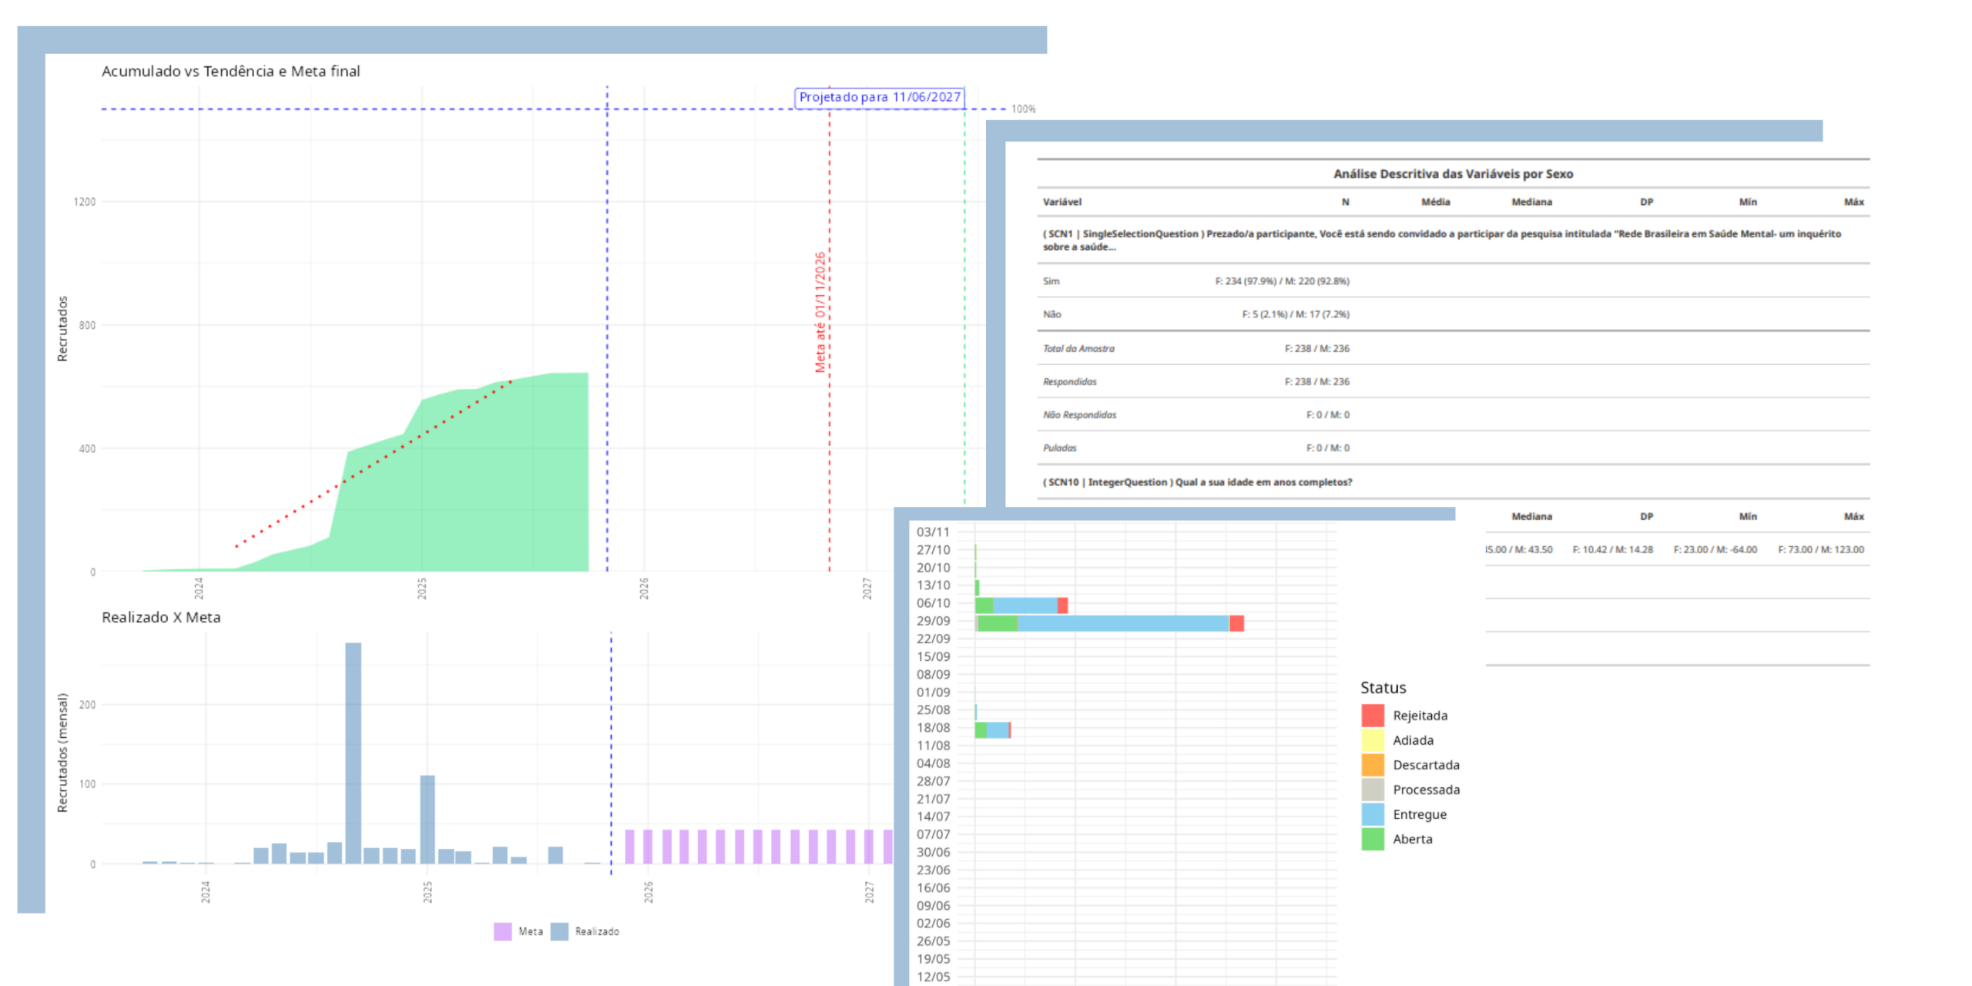Click the 'Realizado X Meta' chart title
This screenshot has width=1972, height=986.
click(161, 617)
